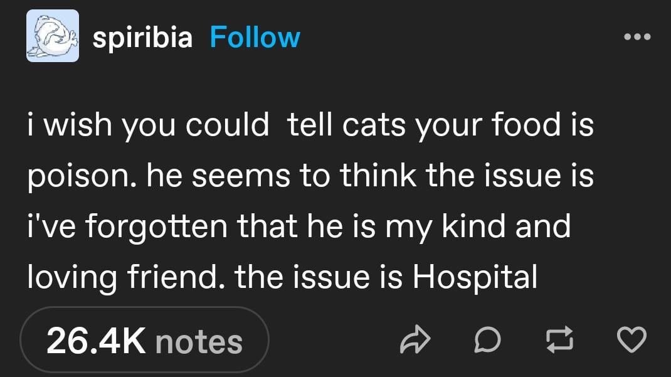Toggle following spiribia with the Follow link
The image size is (671, 377).
point(255,38)
